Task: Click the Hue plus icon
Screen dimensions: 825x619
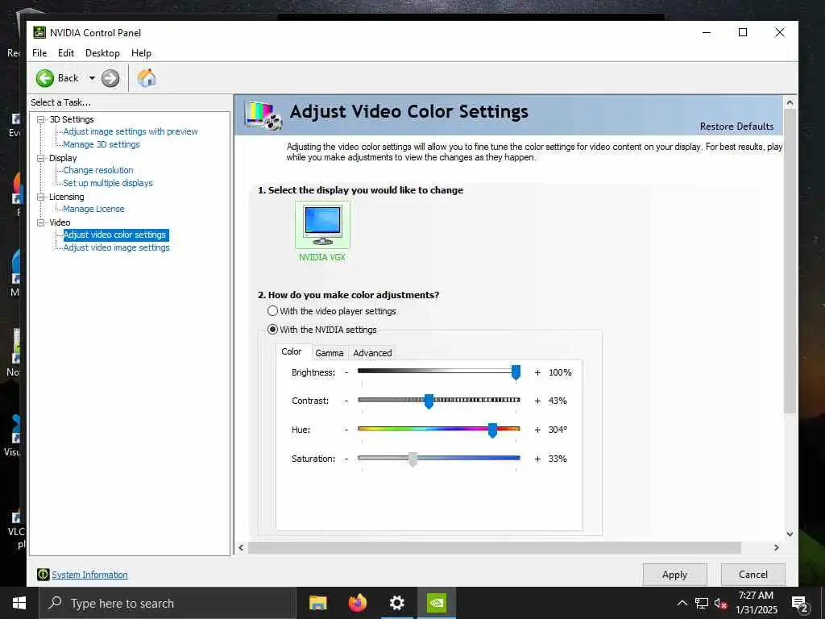Action: point(537,430)
